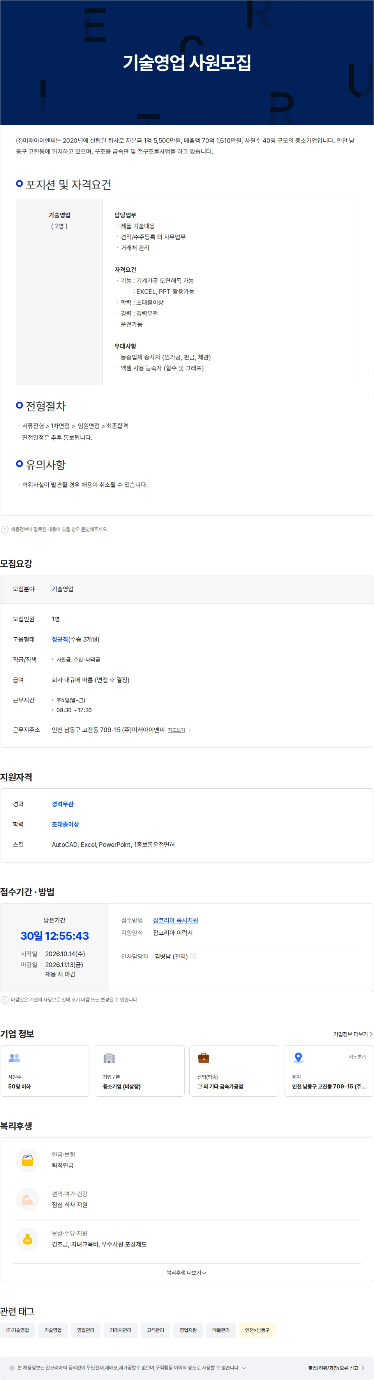Click the chevron arrow after 지도보기 address link
The image size is (374, 1380).
pos(189,730)
